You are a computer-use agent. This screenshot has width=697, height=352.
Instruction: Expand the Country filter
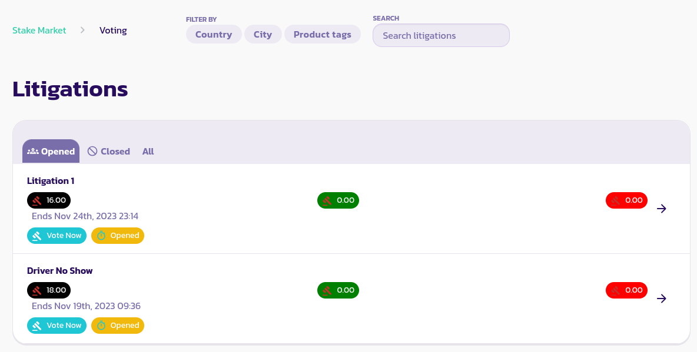click(214, 35)
